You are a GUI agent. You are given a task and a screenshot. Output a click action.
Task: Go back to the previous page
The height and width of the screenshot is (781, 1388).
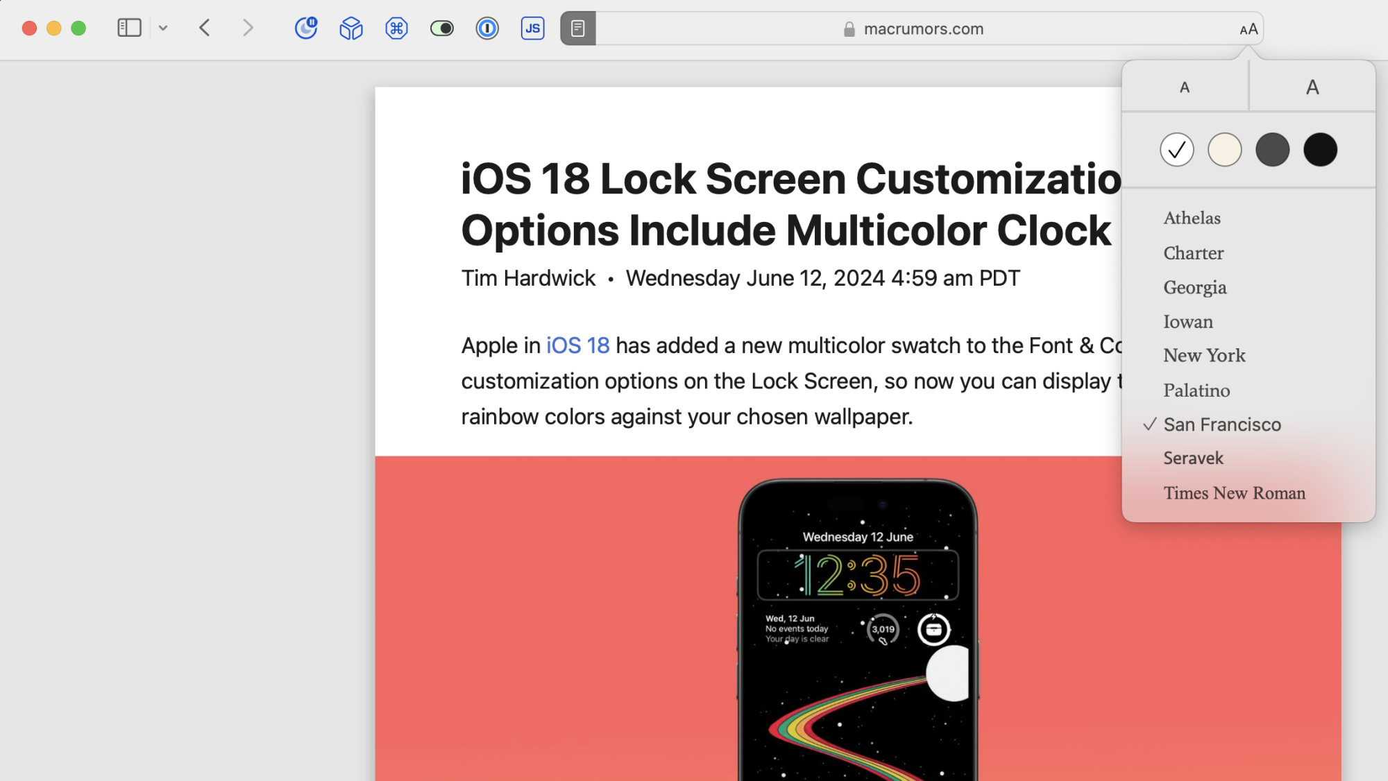[205, 28]
